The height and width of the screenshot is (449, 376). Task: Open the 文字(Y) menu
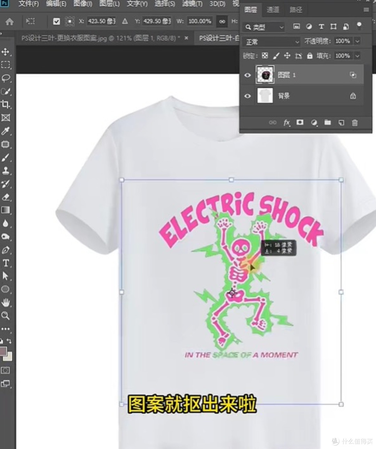(x=137, y=4)
